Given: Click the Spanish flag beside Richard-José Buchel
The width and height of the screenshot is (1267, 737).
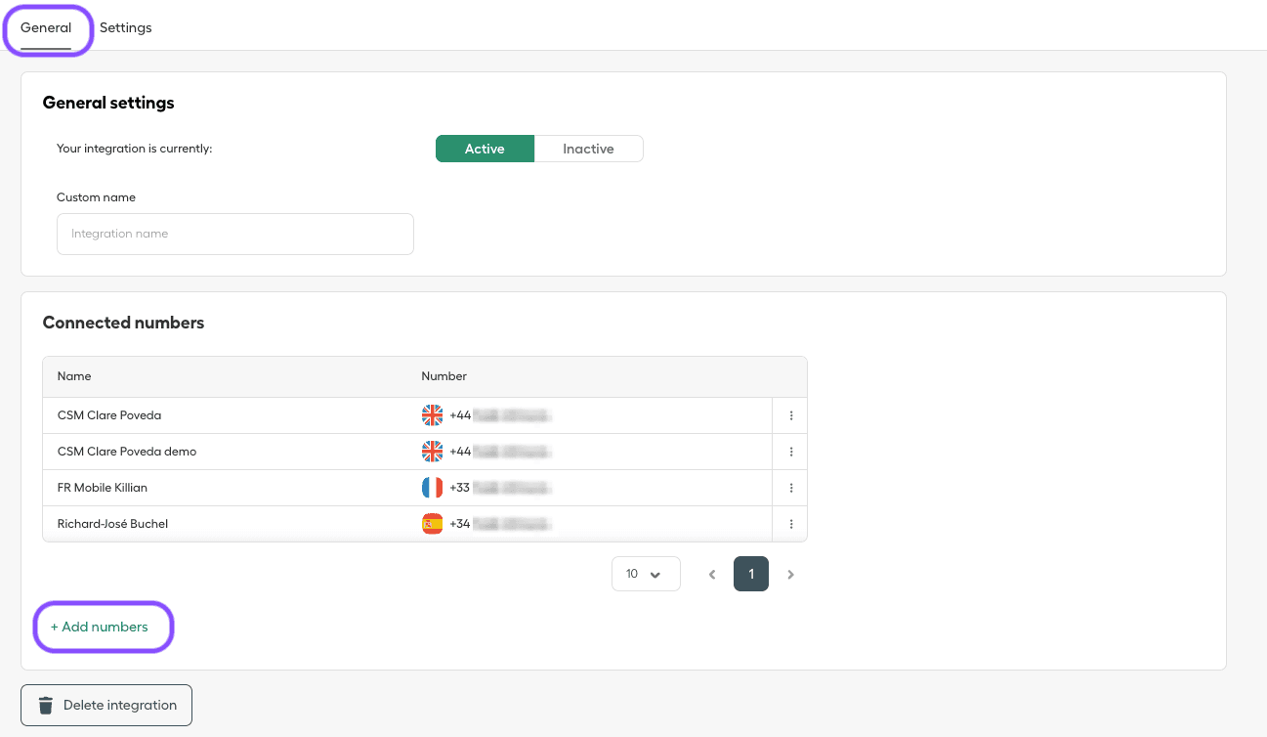Looking at the screenshot, I should click(433, 523).
